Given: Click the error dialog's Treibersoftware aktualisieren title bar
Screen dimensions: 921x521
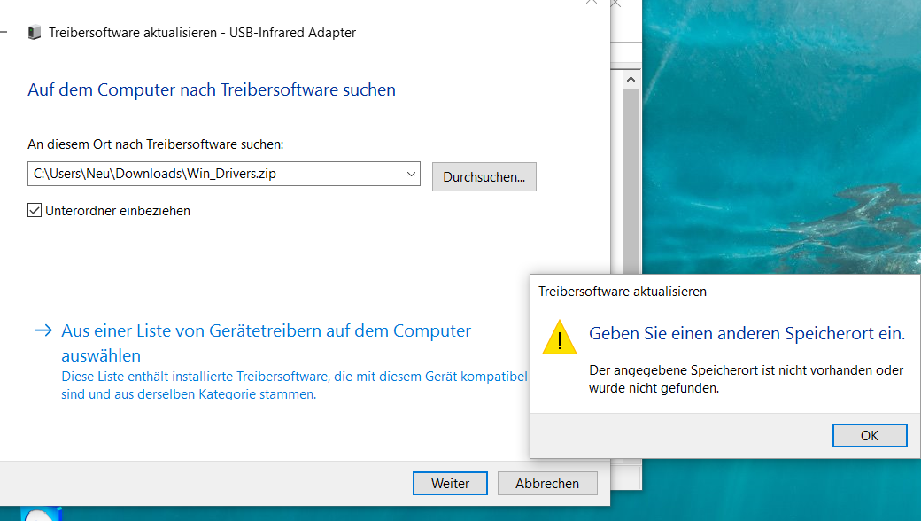Looking at the screenshot, I should coord(623,292).
